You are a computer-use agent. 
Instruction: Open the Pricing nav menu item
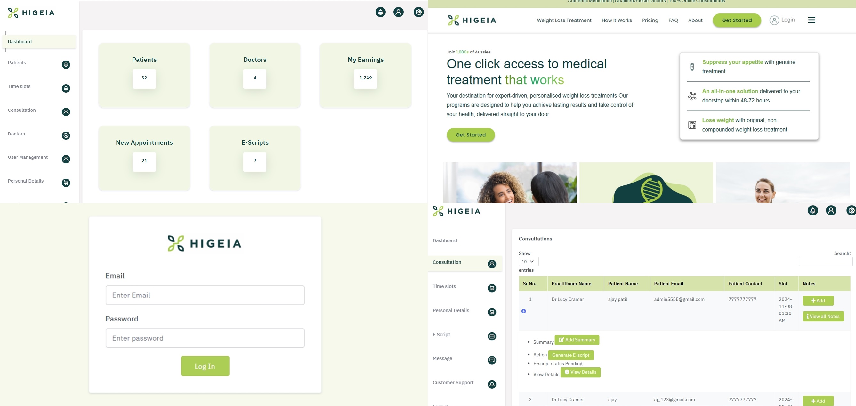click(x=650, y=20)
